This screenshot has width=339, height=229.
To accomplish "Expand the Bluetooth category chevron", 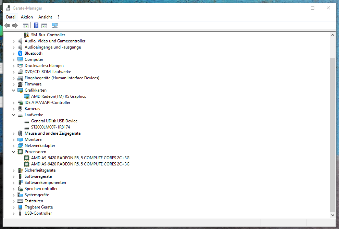I will tap(13, 54).
